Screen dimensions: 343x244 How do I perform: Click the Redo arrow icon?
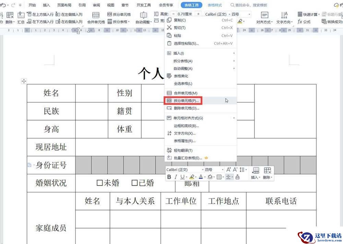[x=13, y=5]
